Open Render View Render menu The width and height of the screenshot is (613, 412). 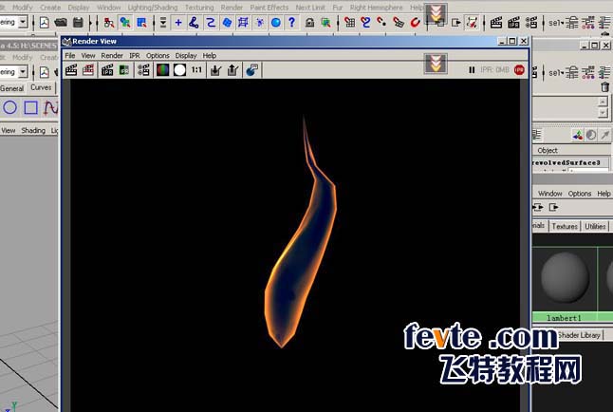[112, 56]
